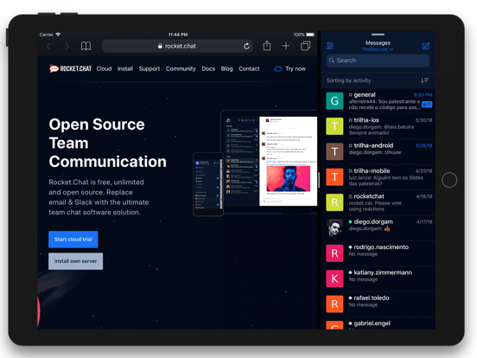This screenshot has width=477, height=358.
Task: Change sort order icon
Action: point(424,80)
